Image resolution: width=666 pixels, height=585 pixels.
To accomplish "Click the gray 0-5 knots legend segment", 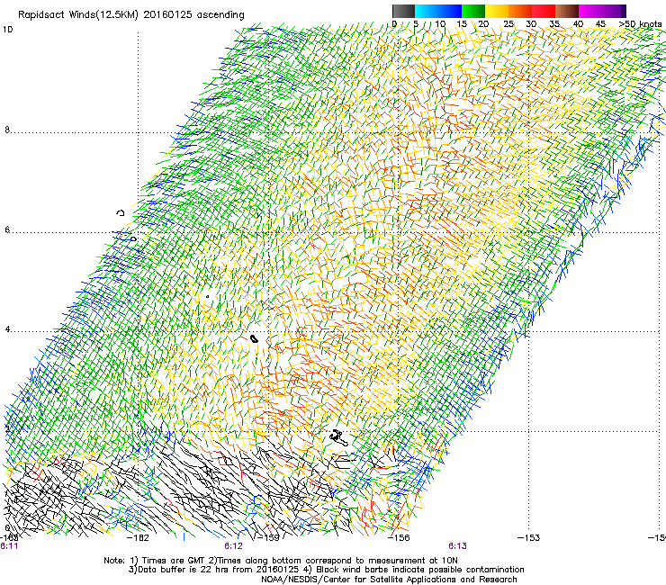I will pyautogui.click(x=403, y=11).
